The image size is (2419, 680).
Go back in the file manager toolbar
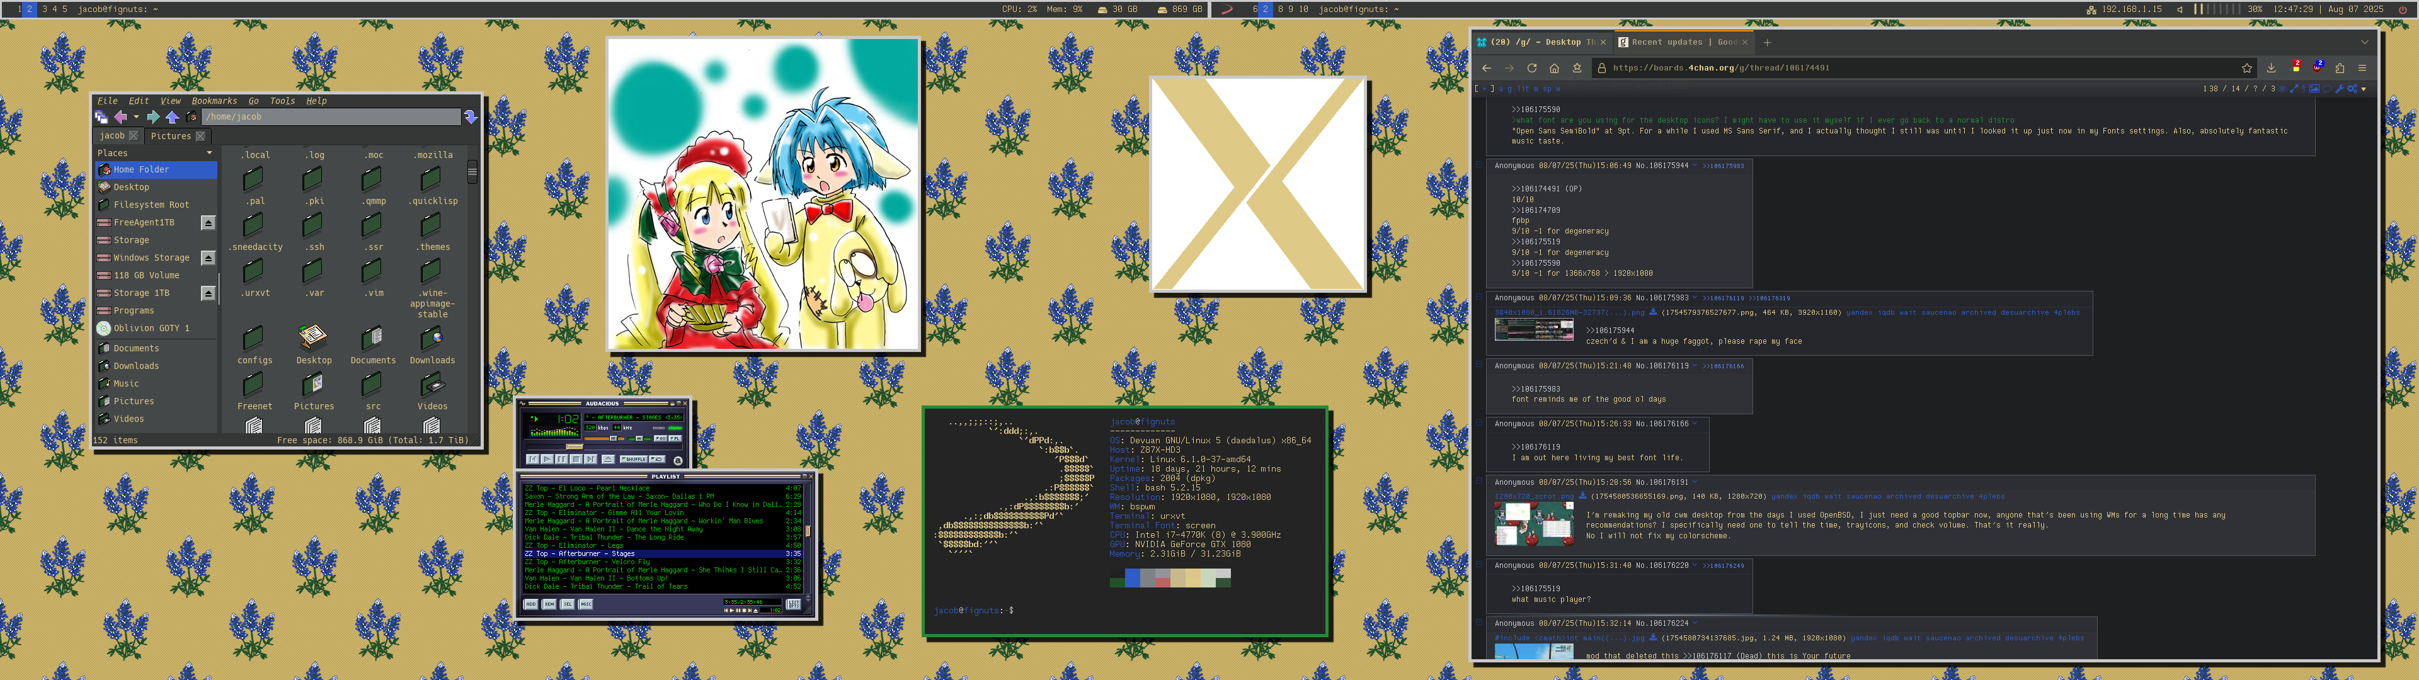click(x=120, y=117)
